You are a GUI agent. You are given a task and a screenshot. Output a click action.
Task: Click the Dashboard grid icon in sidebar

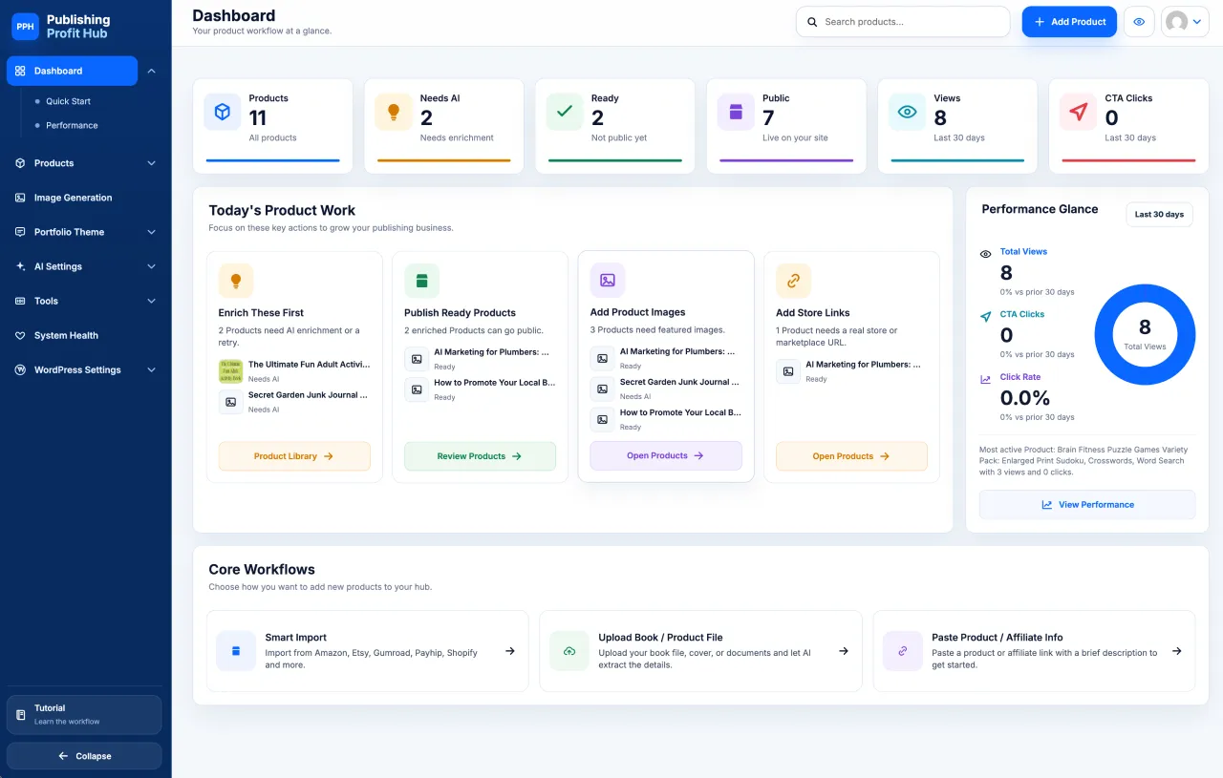(x=20, y=71)
